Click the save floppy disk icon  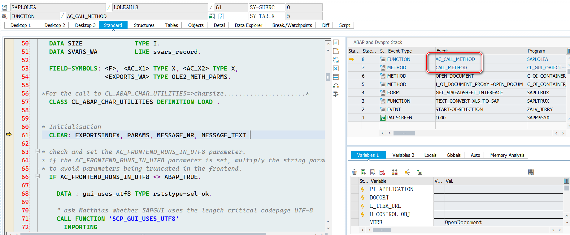[531, 172]
